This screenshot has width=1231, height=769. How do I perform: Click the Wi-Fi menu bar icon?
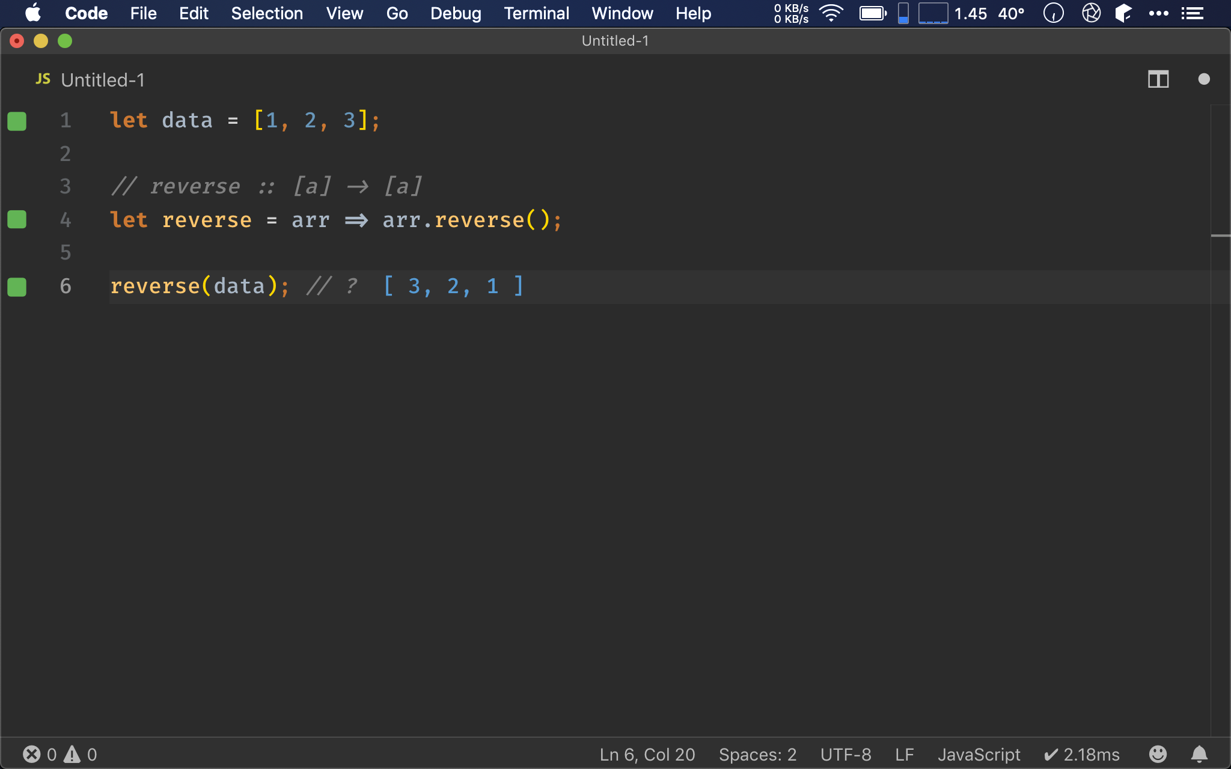(x=832, y=13)
